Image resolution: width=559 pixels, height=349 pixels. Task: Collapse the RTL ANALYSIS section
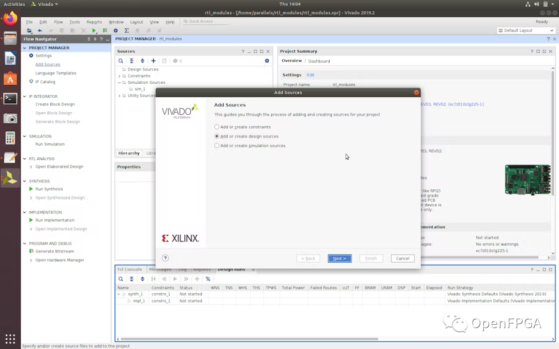click(25, 159)
